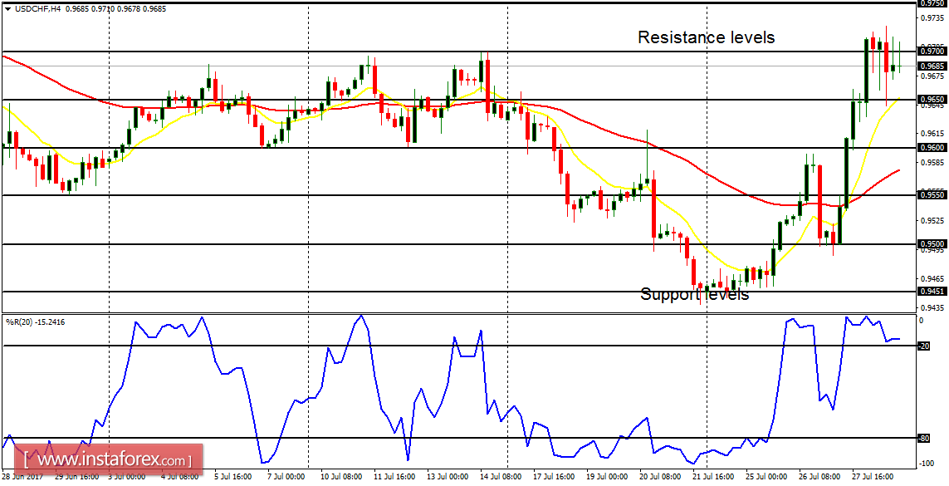949x486 pixels.
Task: Open the chart menu triangle beside USDCHF,H4
Action: pyautogui.click(x=7, y=8)
